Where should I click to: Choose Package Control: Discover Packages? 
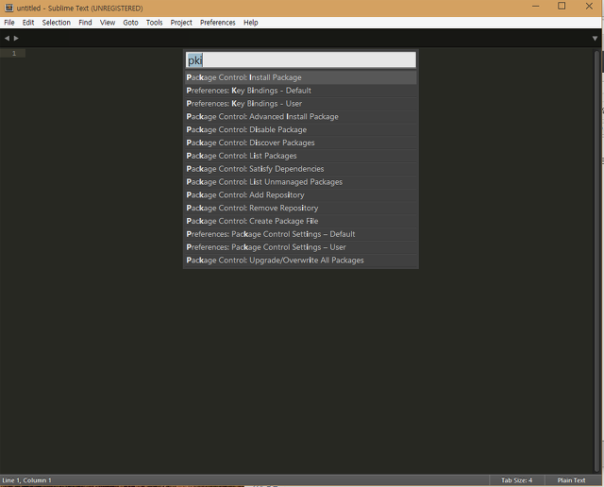pyautogui.click(x=301, y=143)
